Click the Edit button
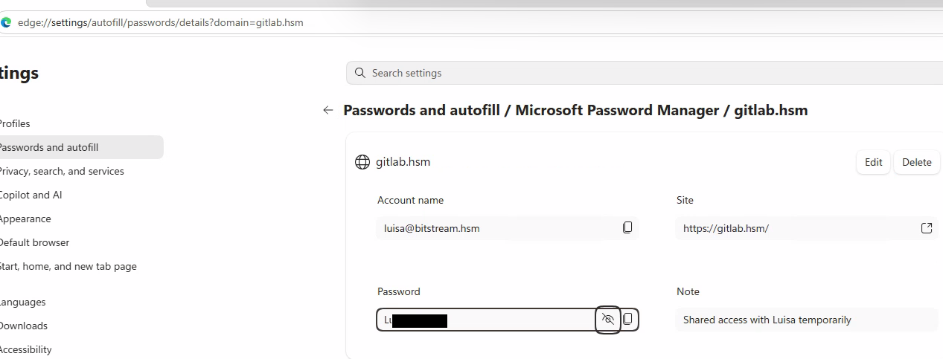The image size is (943, 359). tap(873, 162)
